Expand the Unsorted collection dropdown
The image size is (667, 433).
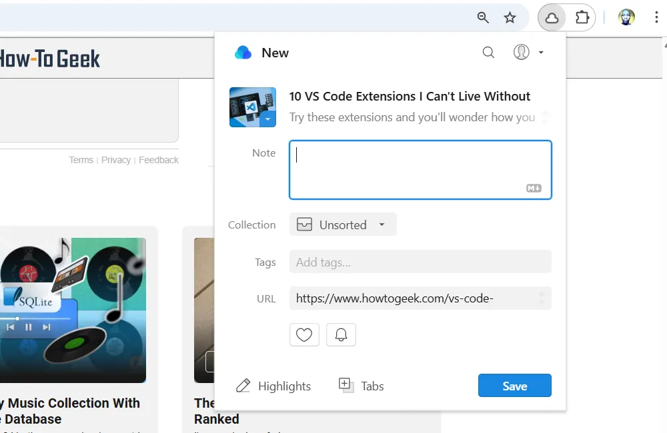pyautogui.click(x=343, y=224)
